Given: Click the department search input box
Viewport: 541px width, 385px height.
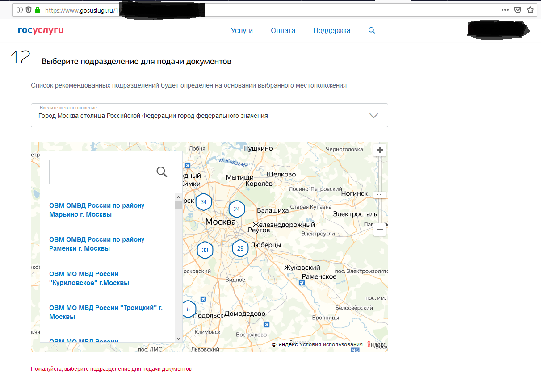Looking at the screenshot, I should pyautogui.click(x=111, y=172).
